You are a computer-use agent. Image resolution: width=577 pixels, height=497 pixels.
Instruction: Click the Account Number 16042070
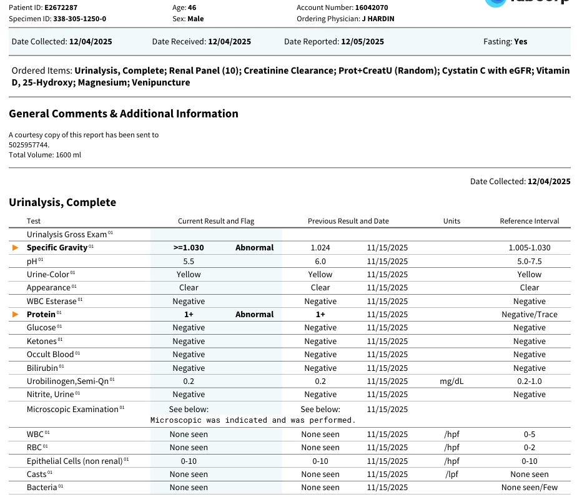pyautogui.click(x=372, y=7)
